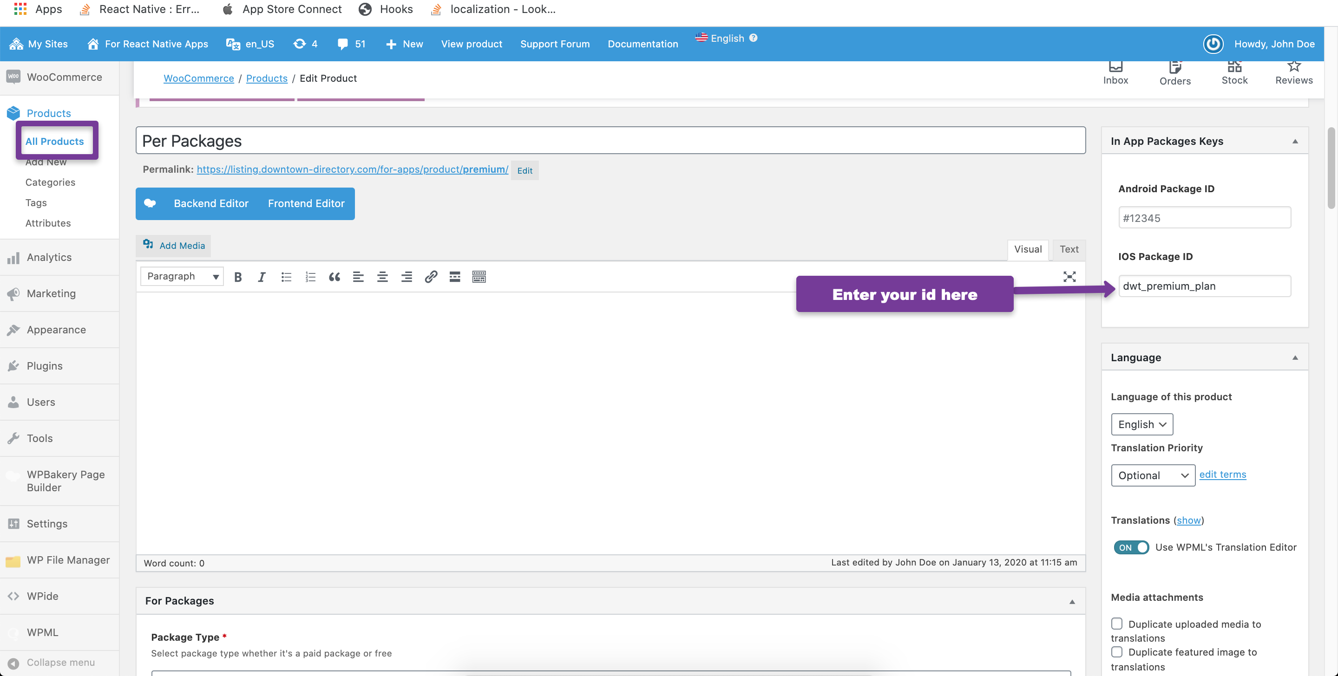Screen dimensions: 1338x676
Task: Insert a numbered list
Action: pos(311,277)
